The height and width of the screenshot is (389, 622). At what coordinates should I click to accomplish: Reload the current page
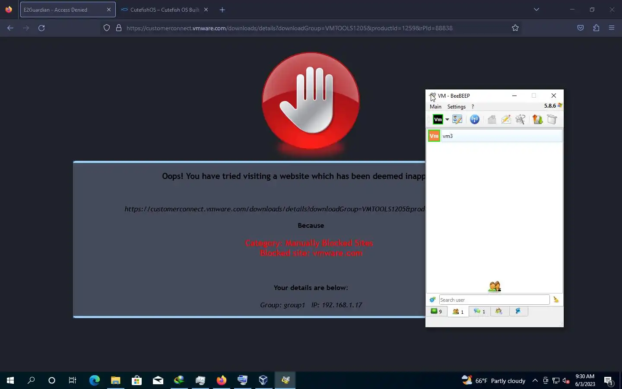41,28
